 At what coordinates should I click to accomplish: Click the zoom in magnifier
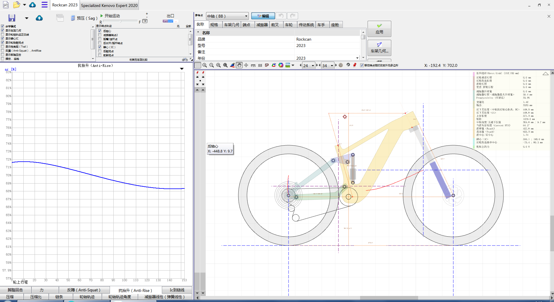(x=205, y=65)
